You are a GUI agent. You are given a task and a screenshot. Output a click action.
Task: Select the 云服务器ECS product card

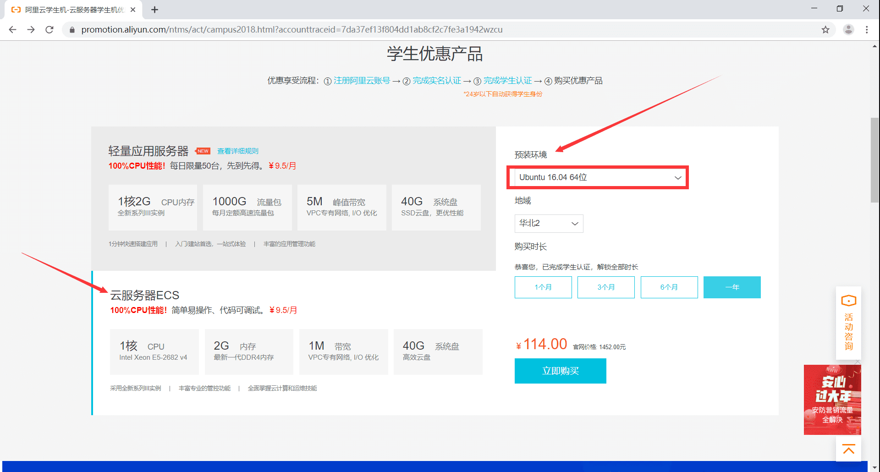[x=293, y=343]
